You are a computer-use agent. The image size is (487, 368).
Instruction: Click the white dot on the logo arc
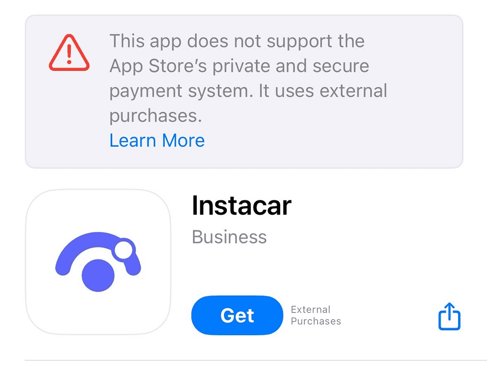point(124,249)
